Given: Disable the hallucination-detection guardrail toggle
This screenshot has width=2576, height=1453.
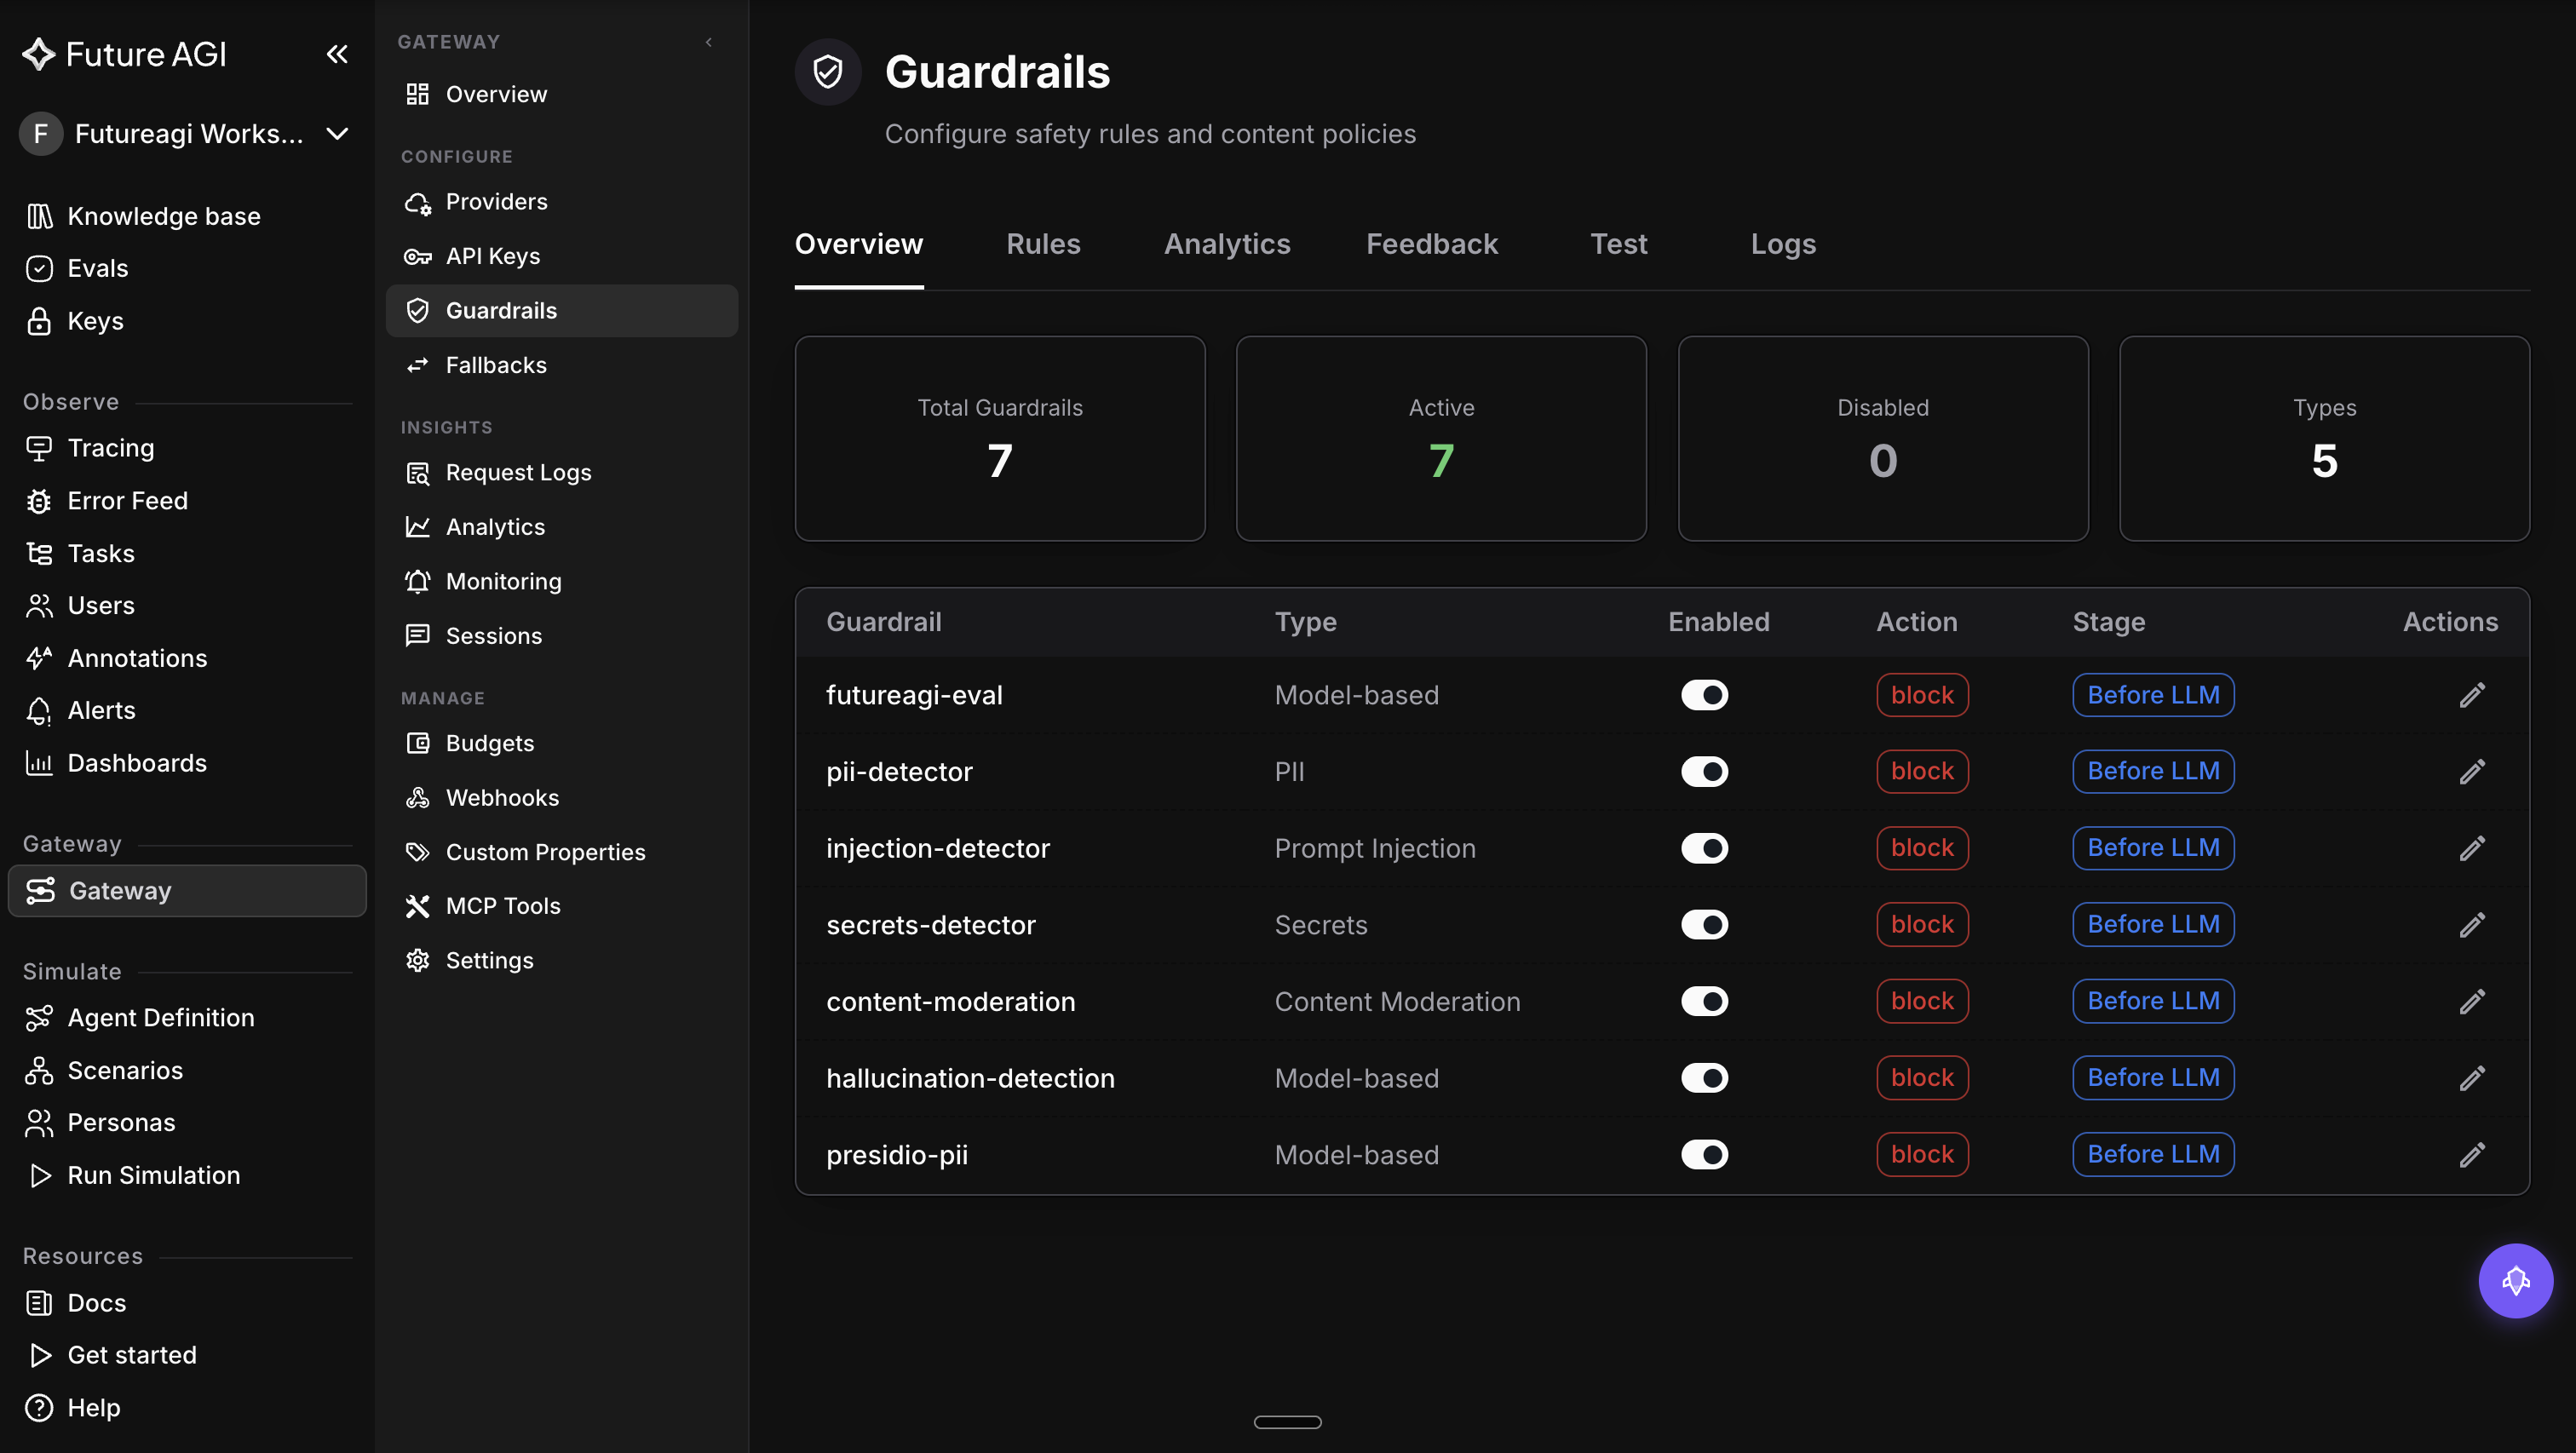Looking at the screenshot, I should point(1704,1078).
